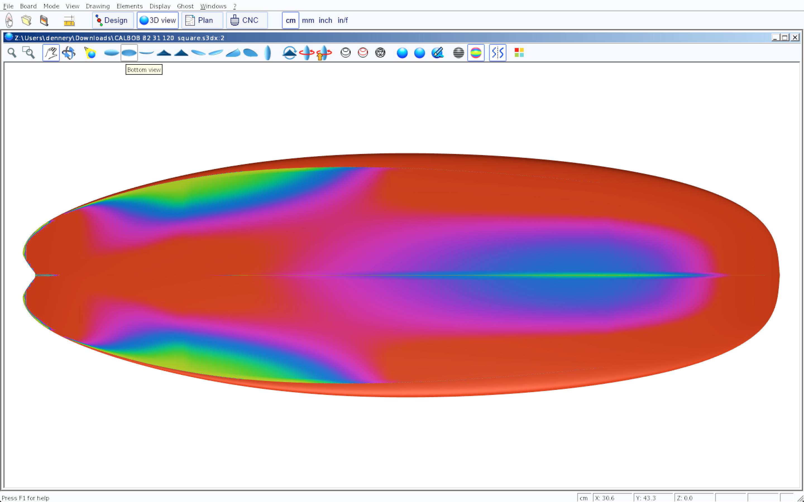The image size is (804, 502).
Task: Activate the pan hand tool
Action: [x=51, y=53]
